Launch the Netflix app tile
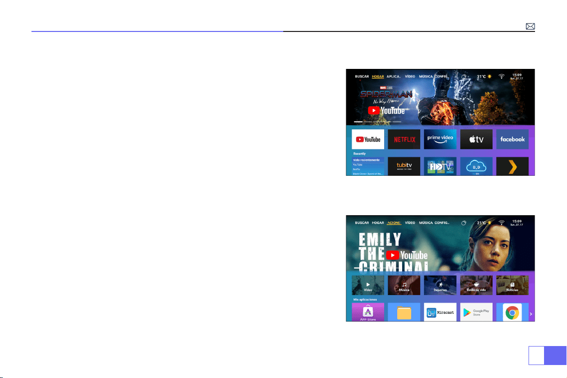The width and height of the screenshot is (567, 378). pyautogui.click(x=404, y=139)
